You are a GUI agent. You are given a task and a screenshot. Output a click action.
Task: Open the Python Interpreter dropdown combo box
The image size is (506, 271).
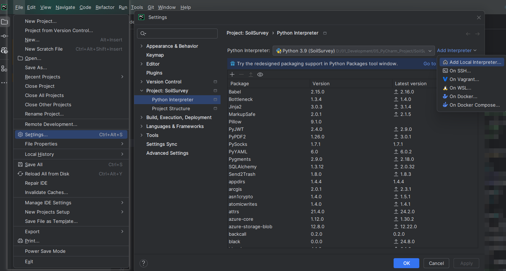point(354,51)
